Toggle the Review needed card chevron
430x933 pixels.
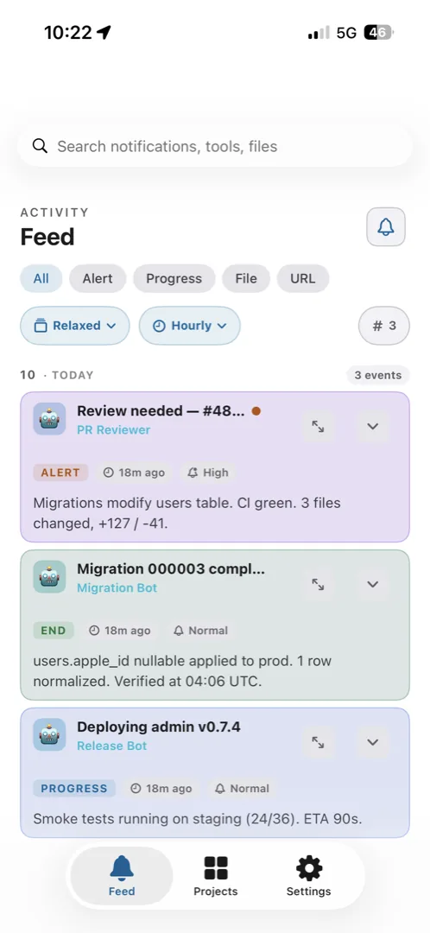373,426
